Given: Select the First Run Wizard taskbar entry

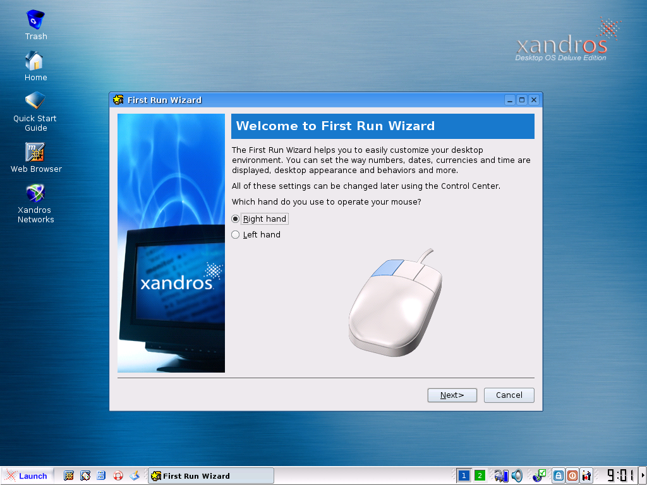Looking at the screenshot, I should tap(211, 476).
